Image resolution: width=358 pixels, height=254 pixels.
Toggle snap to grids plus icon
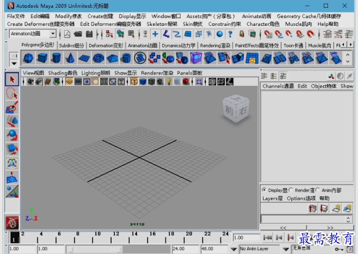[x=155, y=34]
